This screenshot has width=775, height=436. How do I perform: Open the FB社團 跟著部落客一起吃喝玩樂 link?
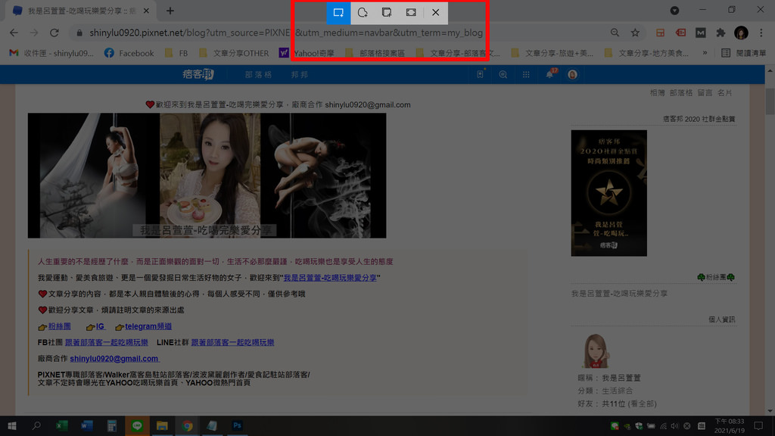pyautogui.click(x=106, y=342)
